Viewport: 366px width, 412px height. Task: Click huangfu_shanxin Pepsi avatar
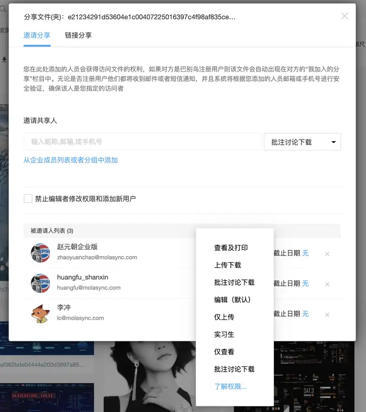(41, 283)
